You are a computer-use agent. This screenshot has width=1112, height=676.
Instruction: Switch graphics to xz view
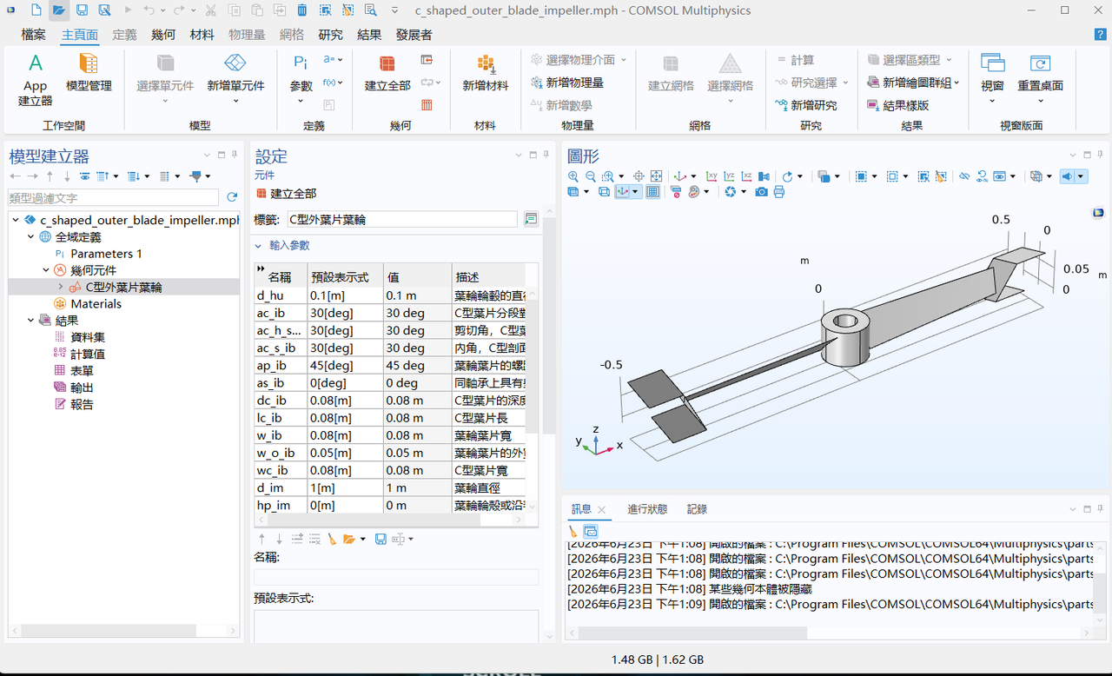point(747,176)
